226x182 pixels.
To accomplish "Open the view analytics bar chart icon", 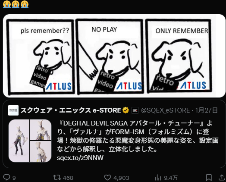I will click(x=158, y=178).
